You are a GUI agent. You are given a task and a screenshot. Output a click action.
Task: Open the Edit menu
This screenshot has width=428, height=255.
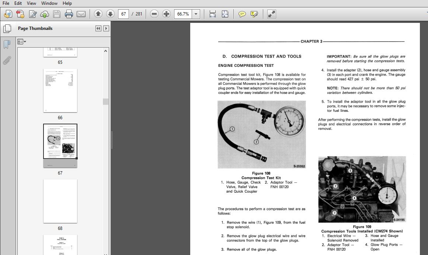pyautogui.click(x=18, y=3)
